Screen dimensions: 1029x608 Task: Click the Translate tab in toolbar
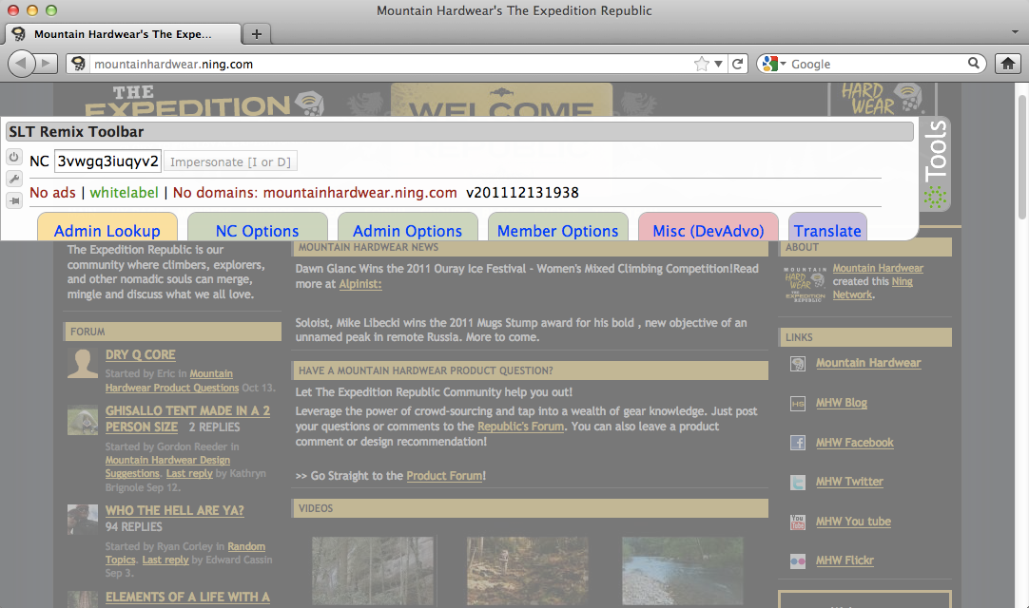[x=827, y=230]
